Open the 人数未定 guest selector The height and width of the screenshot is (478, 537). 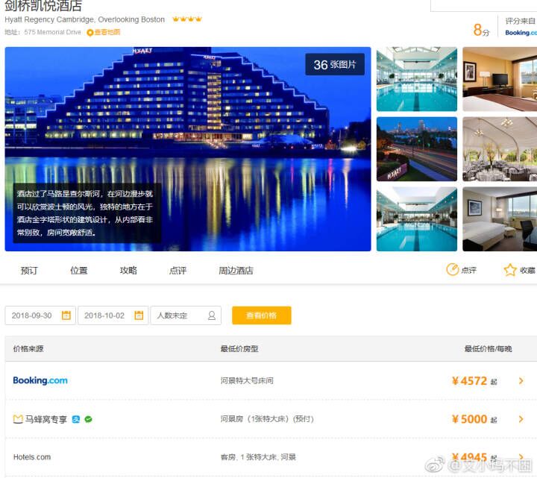point(186,315)
